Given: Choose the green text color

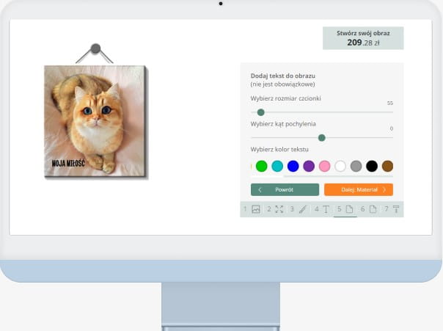Looking at the screenshot, I should pos(261,166).
